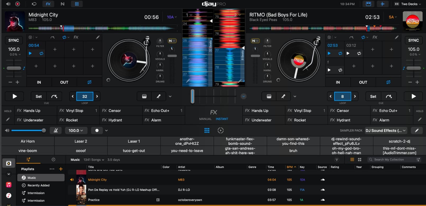Play the right deck

tap(414, 96)
